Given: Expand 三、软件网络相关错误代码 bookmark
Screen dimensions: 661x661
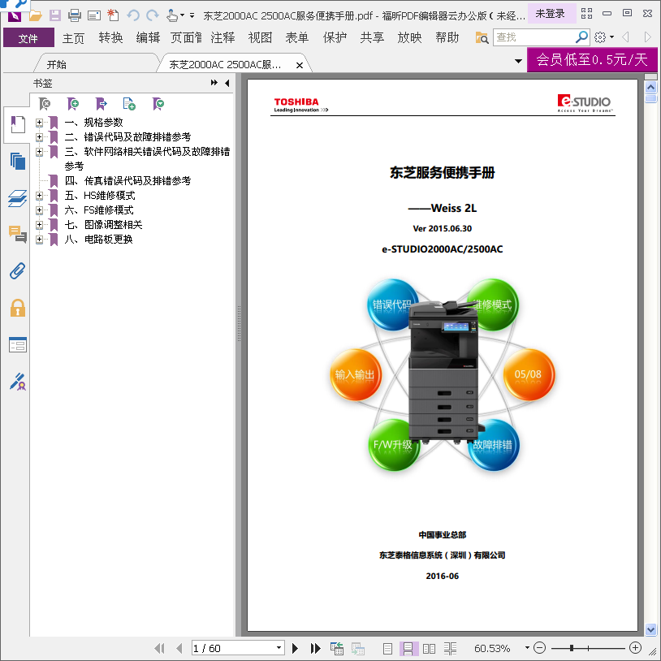Looking at the screenshot, I should tap(39, 151).
